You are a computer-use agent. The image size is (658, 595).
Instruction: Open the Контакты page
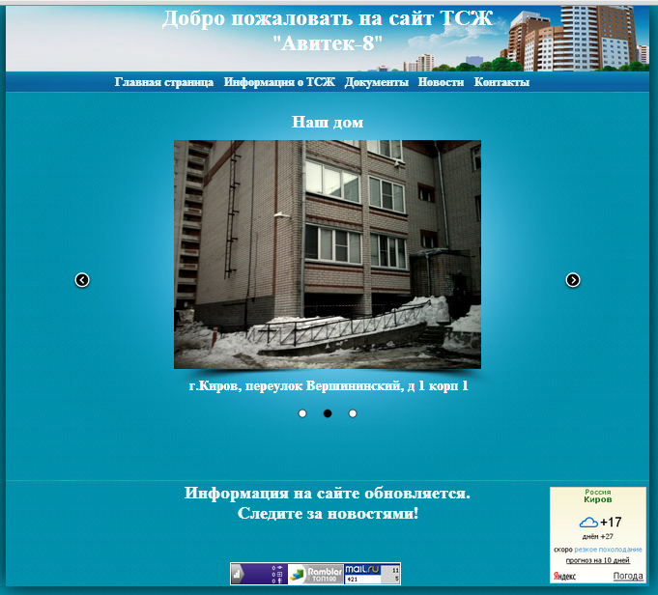(501, 82)
